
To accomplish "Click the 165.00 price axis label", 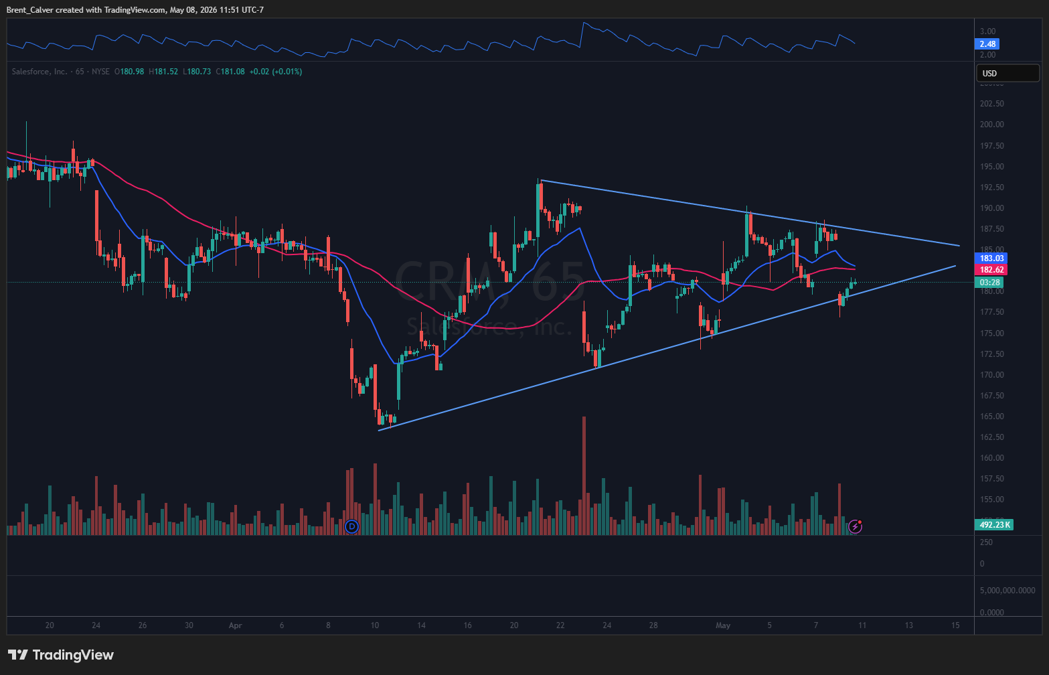I will 992,417.
